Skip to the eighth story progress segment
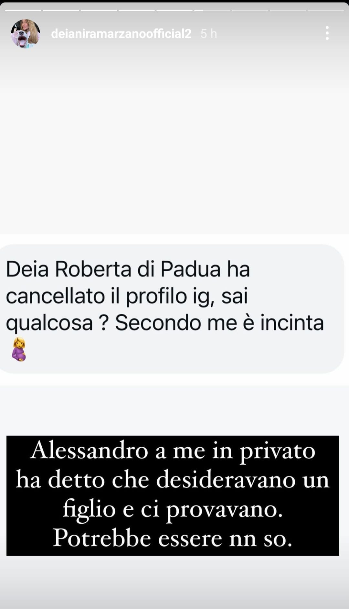Viewport: 349px width, 609px height. pyautogui.click(x=288, y=10)
